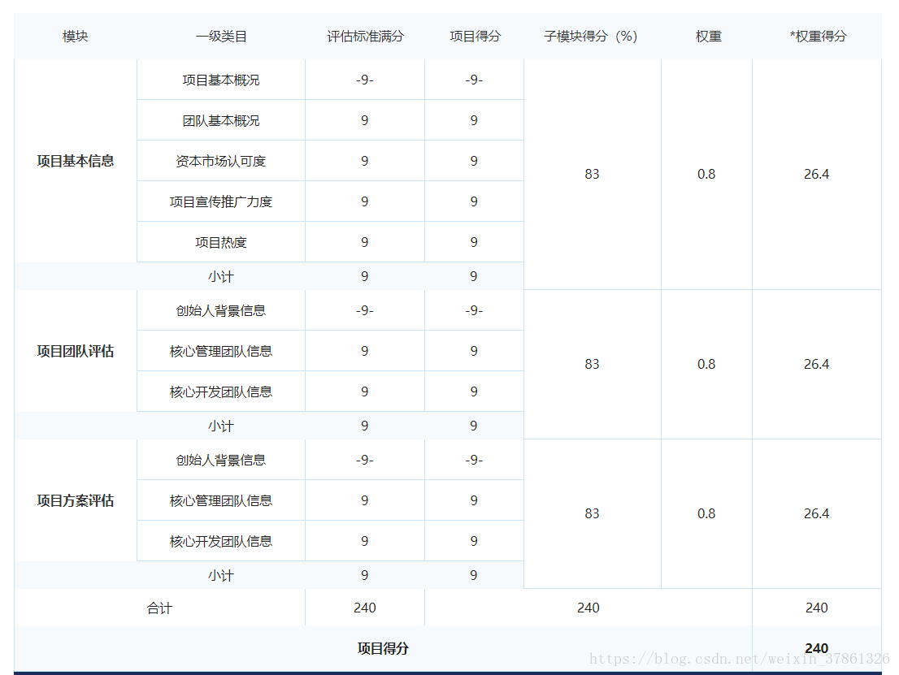This screenshot has width=899, height=675.
Task: Click the *权重得分 column header
Action: 818,36
